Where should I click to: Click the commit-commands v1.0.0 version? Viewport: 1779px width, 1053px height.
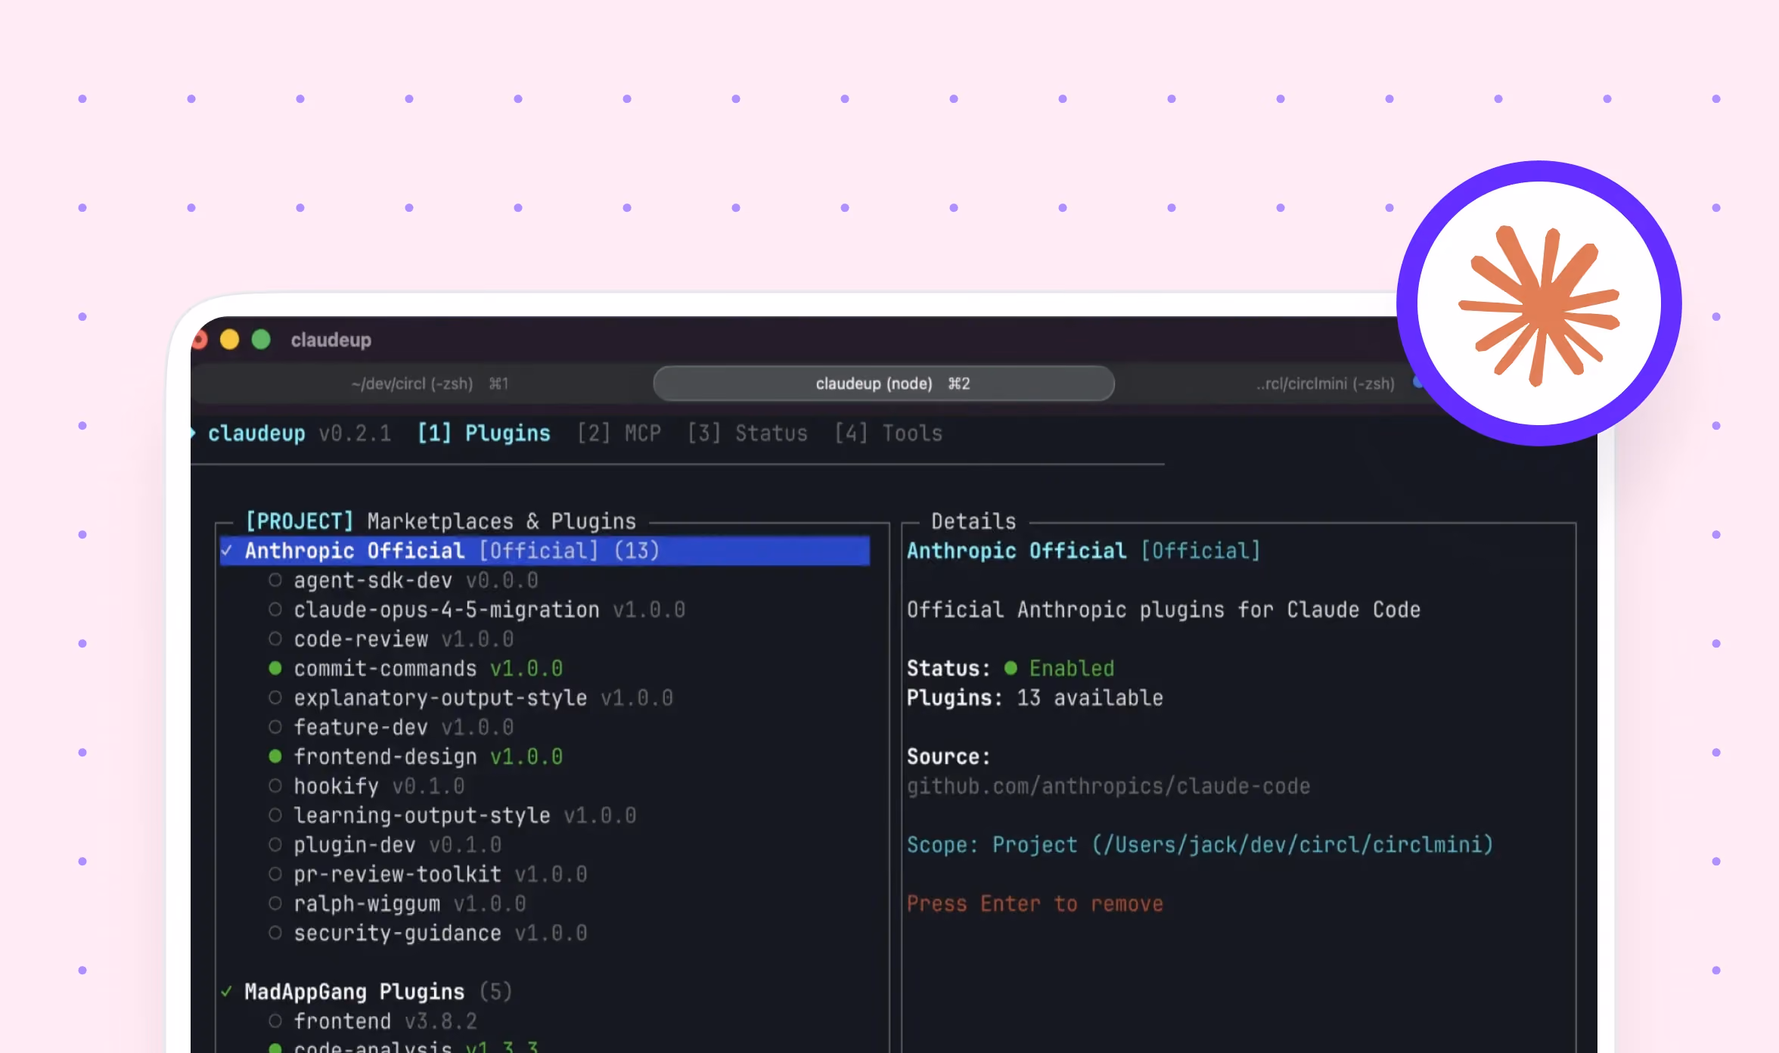(526, 668)
